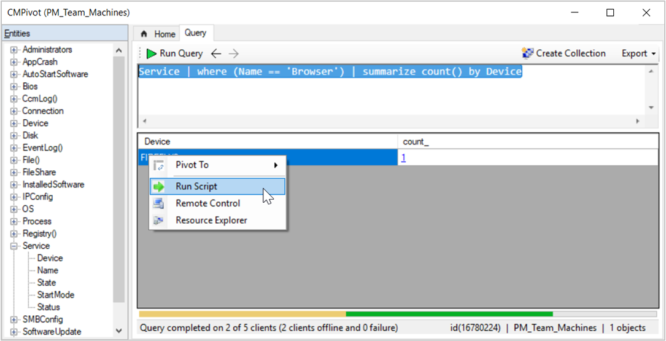The height and width of the screenshot is (341, 666).
Task: Click the Create Collection icon
Action: tap(527, 53)
